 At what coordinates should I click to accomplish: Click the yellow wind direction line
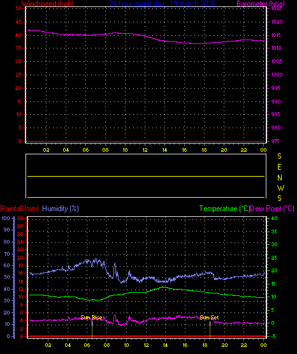click(146, 176)
